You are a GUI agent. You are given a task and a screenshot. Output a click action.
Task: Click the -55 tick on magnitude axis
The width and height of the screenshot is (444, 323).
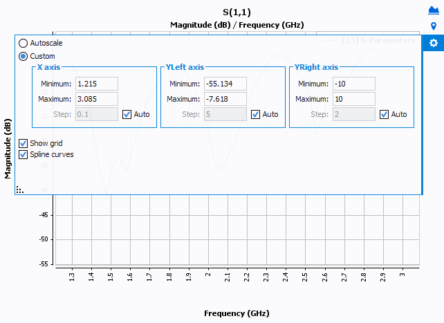coord(44,264)
